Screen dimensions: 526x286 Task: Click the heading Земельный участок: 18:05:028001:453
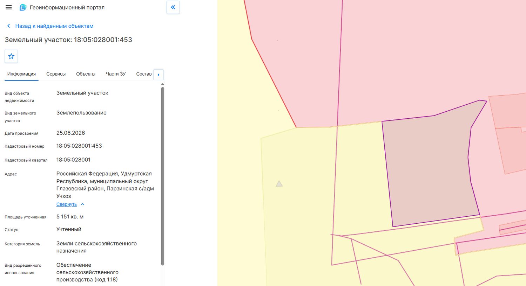pyautogui.click(x=68, y=40)
